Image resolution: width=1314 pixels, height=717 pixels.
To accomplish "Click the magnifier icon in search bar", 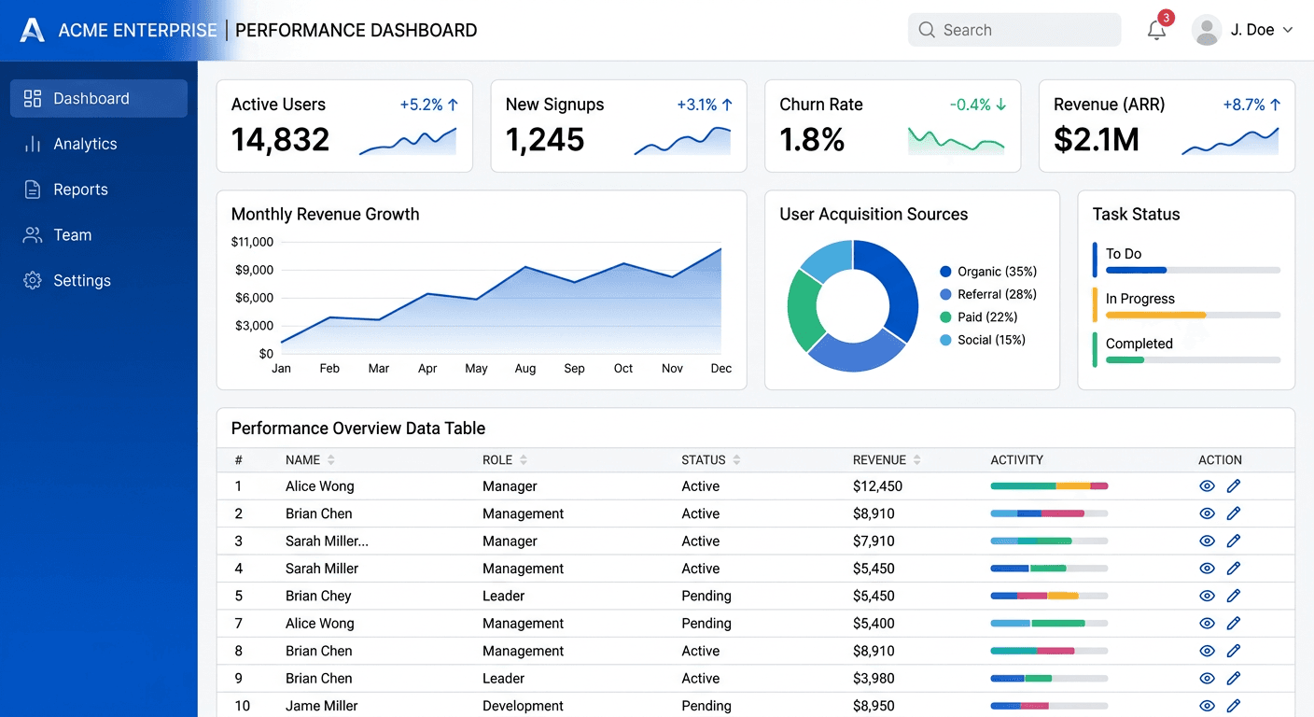I will coord(927,30).
